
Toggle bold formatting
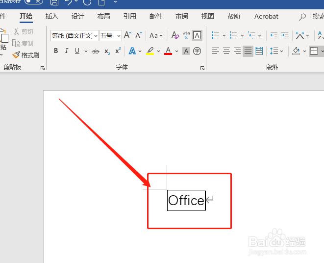click(56, 51)
